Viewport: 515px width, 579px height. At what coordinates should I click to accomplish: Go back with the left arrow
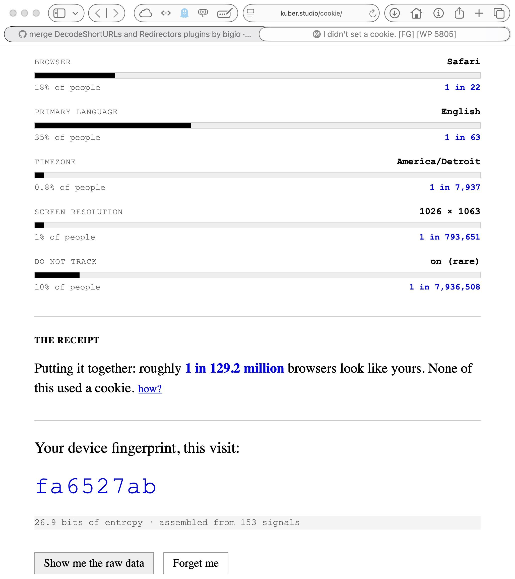pyautogui.click(x=98, y=13)
